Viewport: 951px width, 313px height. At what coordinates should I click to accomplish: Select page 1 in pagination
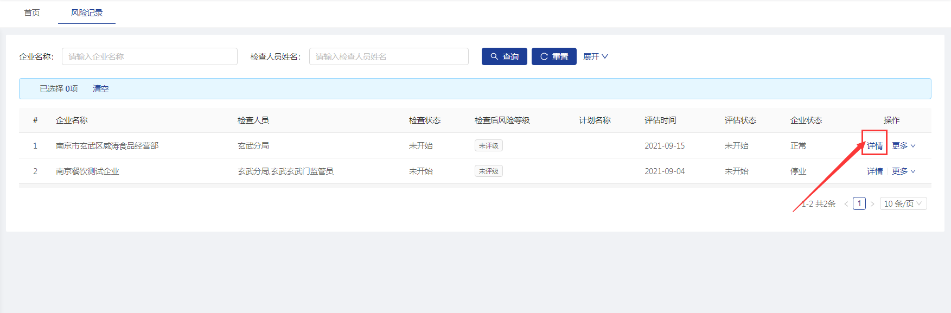tap(859, 203)
